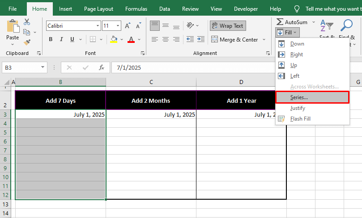This screenshot has width=362, height=218.
Task: Click Merge & Center
Action: coord(234,40)
